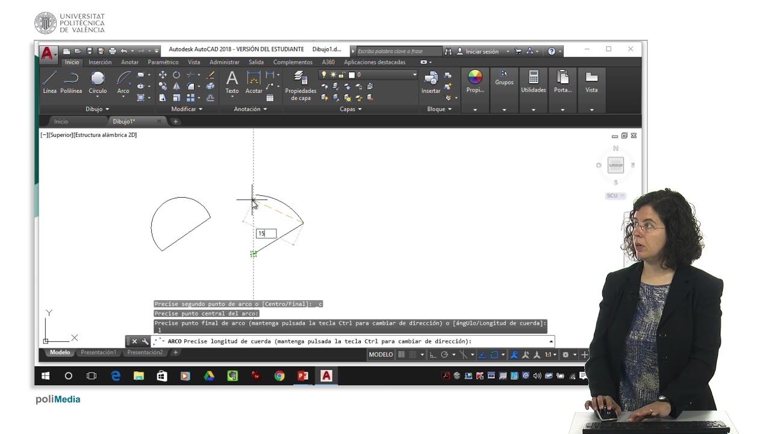Viewport: 771px width, 434px height.
Task: Add new drawing tab with plus button
Action: 176,121
